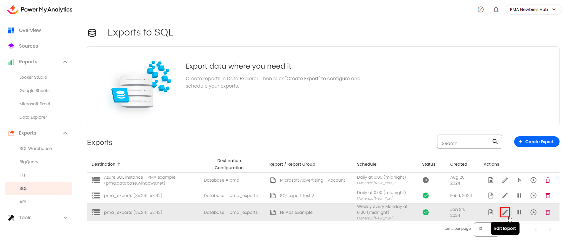569x244 pixels.
Task: Open BigQuery exports in sidebar
Action: coord(29,162)
